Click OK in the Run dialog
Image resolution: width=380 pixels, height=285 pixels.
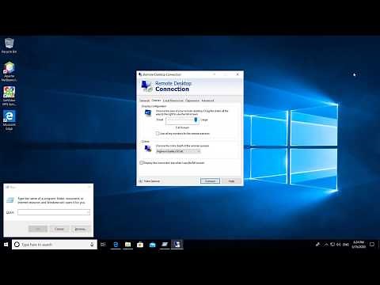coord(38,229)
